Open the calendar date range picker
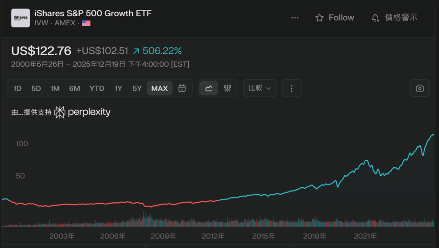Image resolution: width=439 pixels, height=248 pixels. pyautogui.click(x=182, y=88)
